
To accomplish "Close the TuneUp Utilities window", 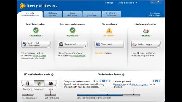I will pos(158,2).
